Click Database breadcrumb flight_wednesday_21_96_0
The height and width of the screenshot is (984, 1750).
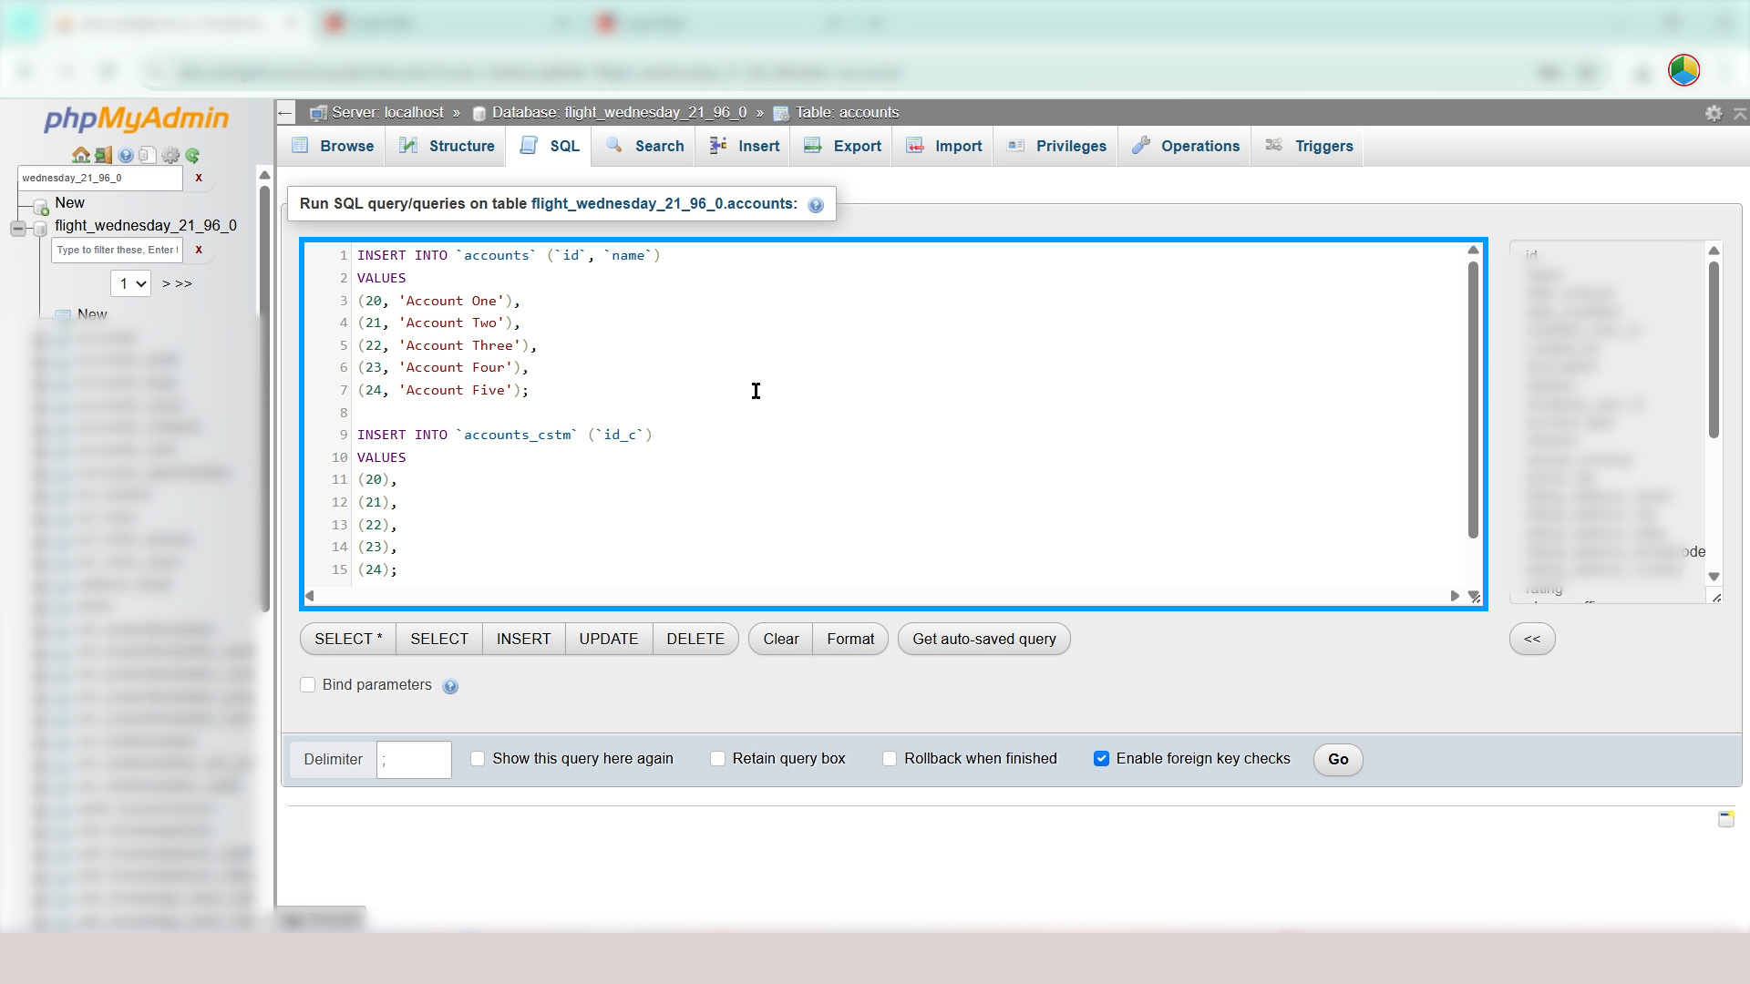[x=619, y=113]
